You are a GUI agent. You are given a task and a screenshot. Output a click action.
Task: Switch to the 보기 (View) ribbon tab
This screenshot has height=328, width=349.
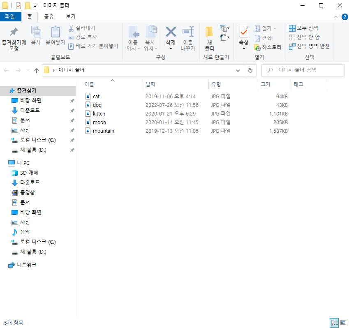click(x=71, y=16)
